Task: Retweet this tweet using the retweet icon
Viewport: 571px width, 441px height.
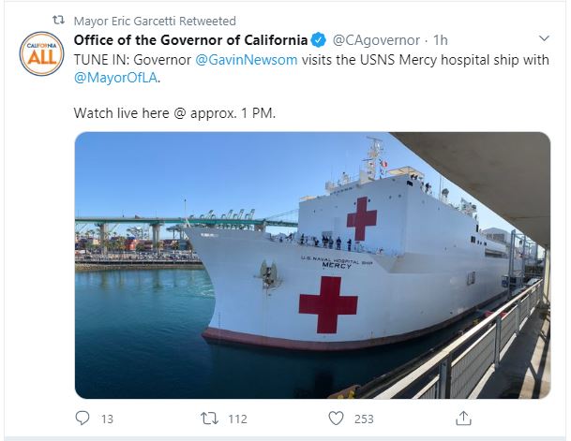Action: 210,419
